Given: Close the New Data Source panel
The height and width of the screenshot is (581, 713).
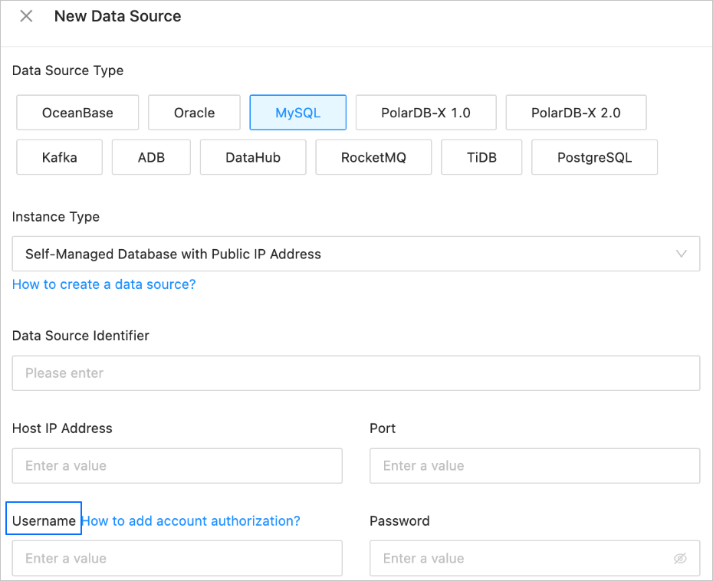Looking at the screenshot, I should pos(26,16).
